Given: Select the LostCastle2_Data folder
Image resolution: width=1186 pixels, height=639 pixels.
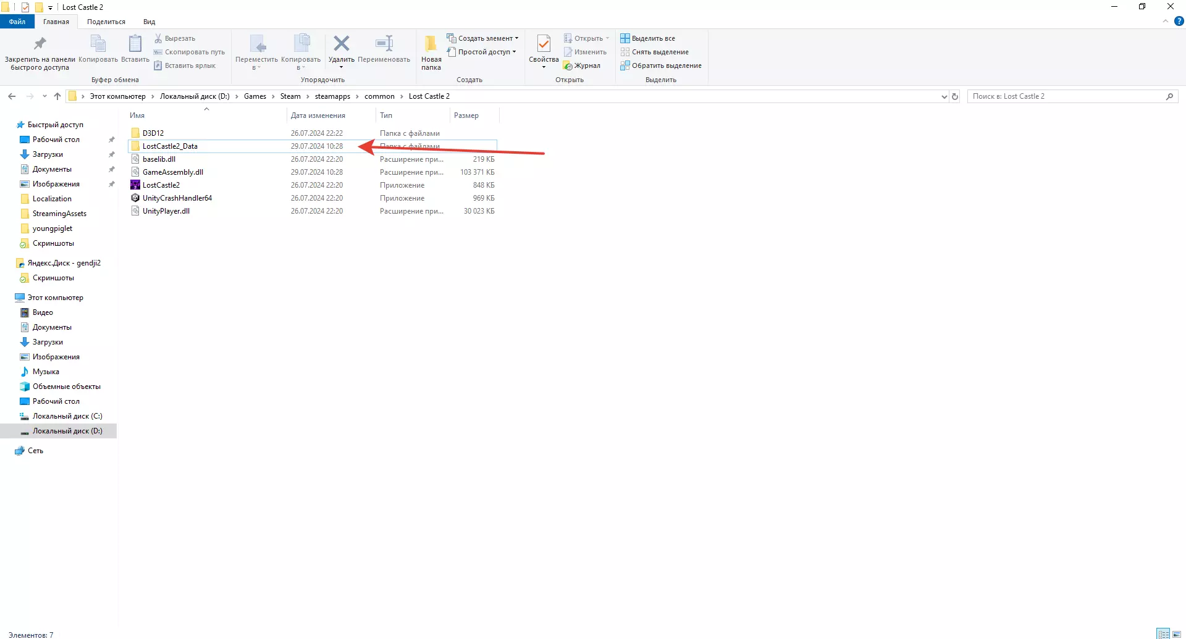Looking at the screenshot, I should (x=312, y=146).
